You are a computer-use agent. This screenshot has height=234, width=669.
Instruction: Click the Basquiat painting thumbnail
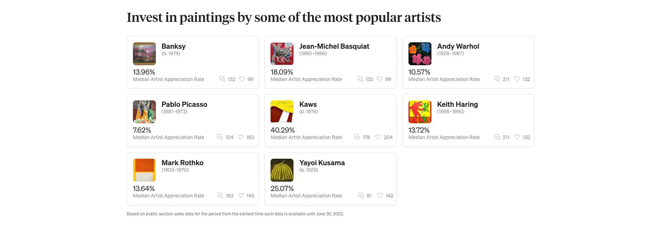[x=282, y=54]
